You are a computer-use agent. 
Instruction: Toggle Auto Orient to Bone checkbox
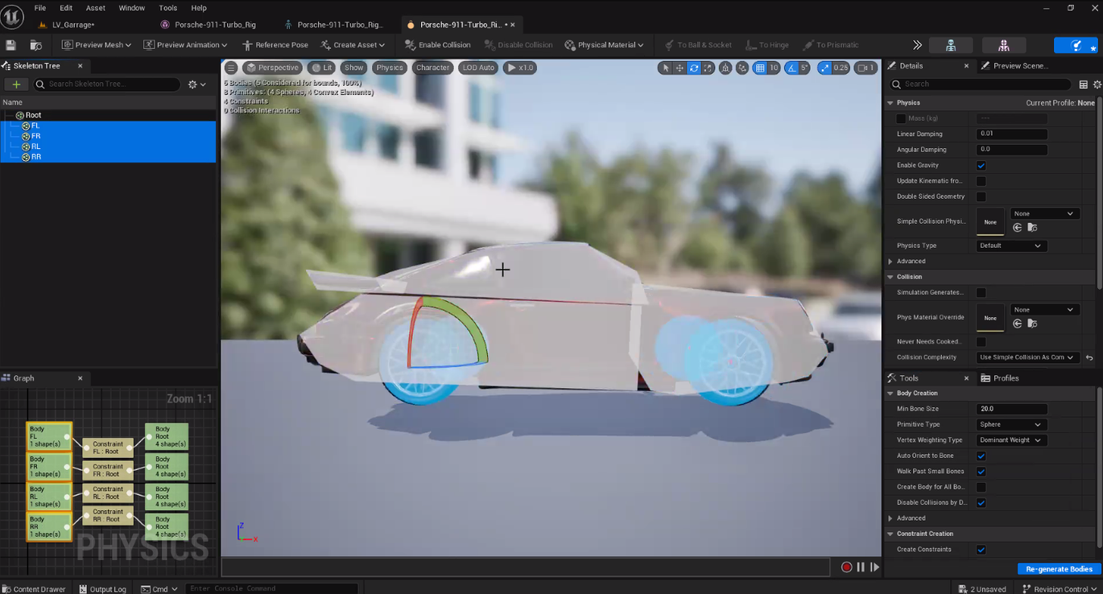[981, 456]
